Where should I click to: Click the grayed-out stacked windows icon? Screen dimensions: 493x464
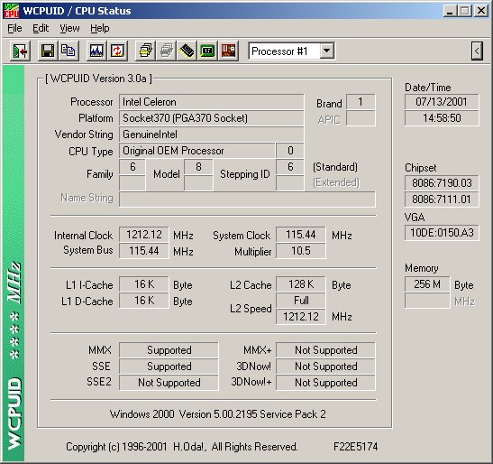(167, 51)
